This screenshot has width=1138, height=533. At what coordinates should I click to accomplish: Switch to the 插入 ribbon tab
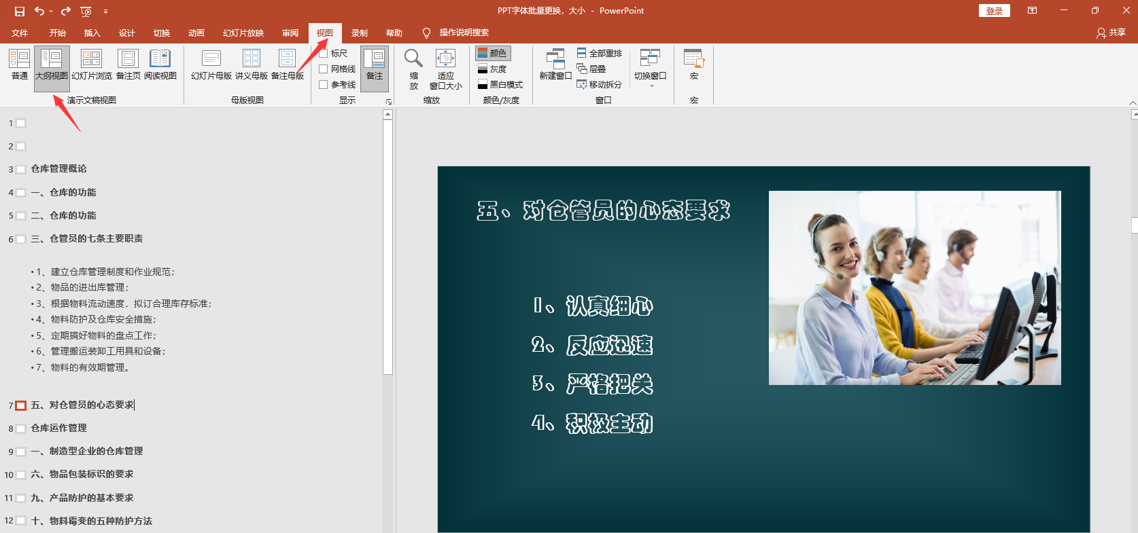[x=92, y=33]
